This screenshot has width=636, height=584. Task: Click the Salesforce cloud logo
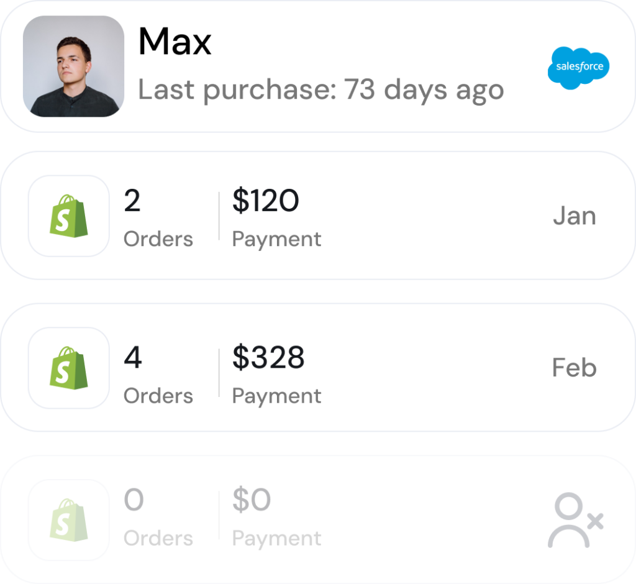pos(579,67)
